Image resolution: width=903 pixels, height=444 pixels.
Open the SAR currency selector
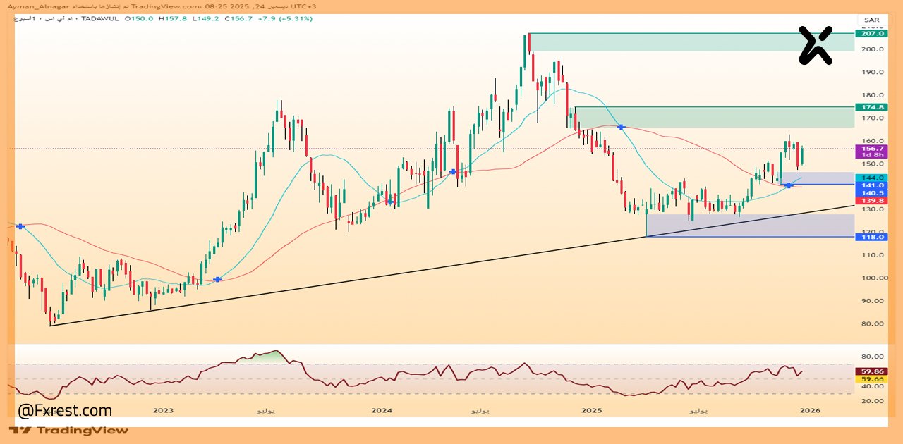tap(871, 20)
